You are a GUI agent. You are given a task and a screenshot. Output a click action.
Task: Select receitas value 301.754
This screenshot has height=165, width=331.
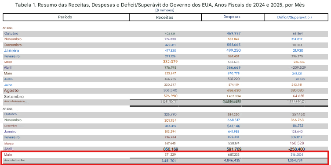tap(171, 120)
